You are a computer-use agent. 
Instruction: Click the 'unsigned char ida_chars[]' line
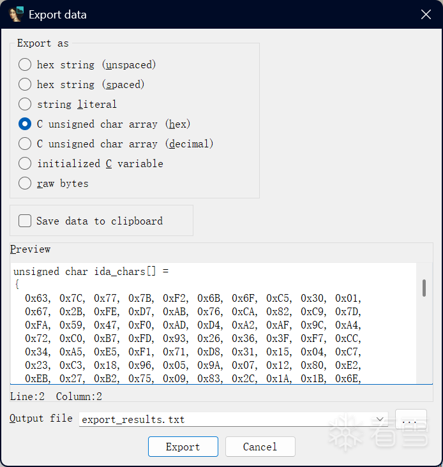click(91, 271)
